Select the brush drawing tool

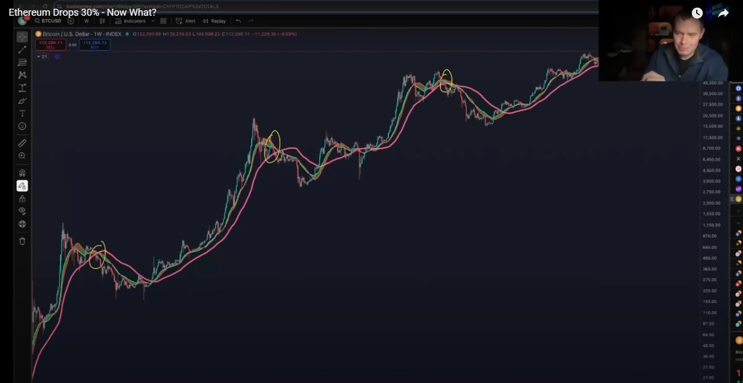point(22,101)
